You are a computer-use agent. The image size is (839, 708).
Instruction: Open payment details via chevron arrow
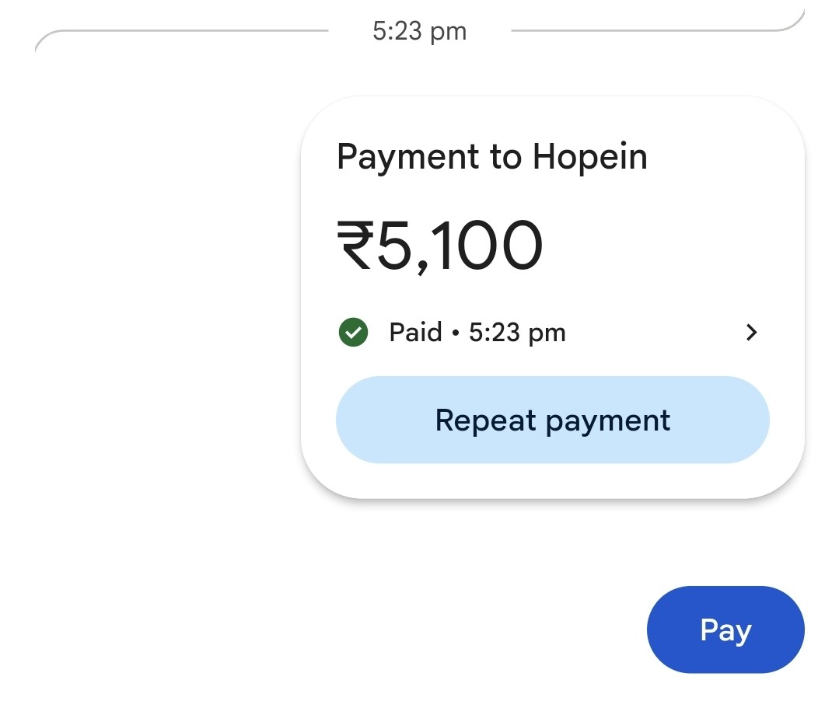click(x=752, y=332)
